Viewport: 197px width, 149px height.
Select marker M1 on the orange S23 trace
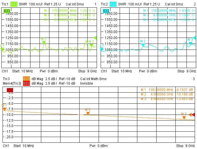5,109
